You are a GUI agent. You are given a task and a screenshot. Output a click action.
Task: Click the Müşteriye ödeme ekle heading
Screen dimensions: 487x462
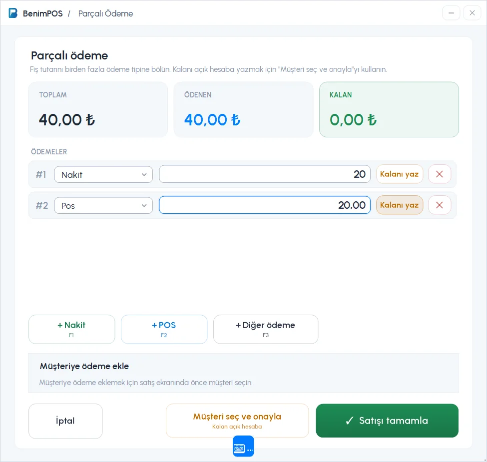(x=84, y=367)
